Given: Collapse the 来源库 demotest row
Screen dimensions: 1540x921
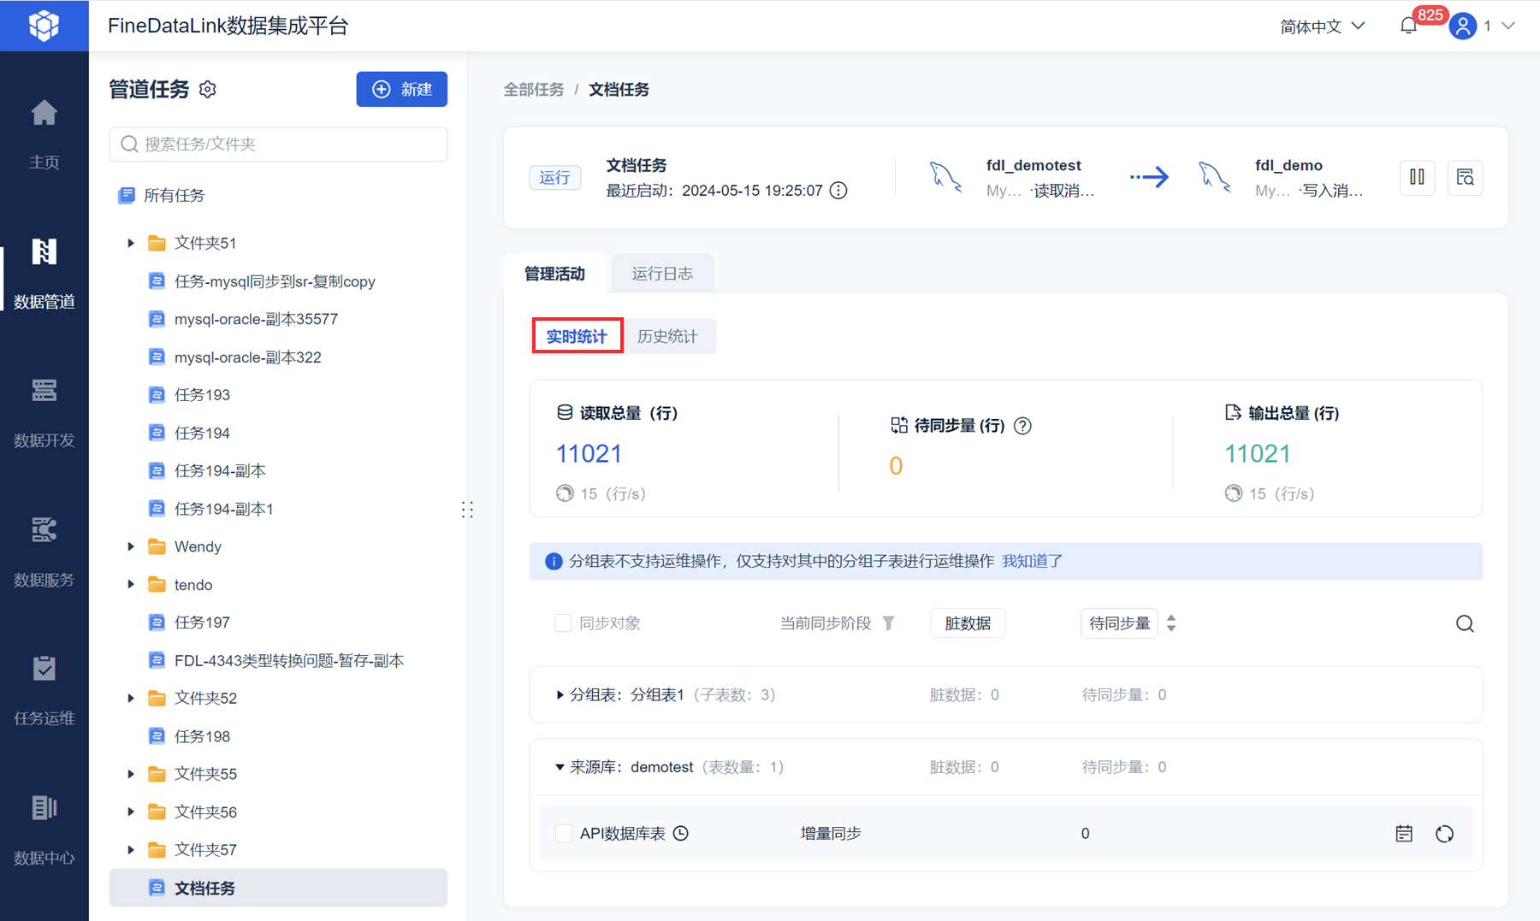Looking at the screenshot, I should point(560,767).
